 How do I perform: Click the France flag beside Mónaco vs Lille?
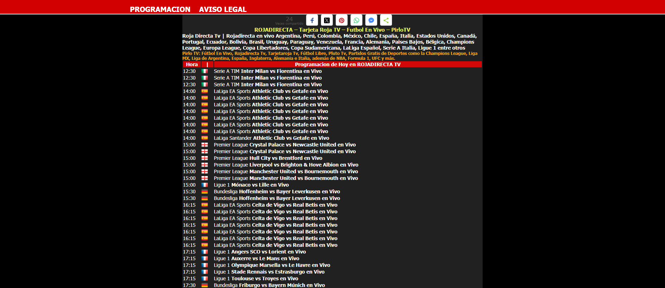coord(205,185)
